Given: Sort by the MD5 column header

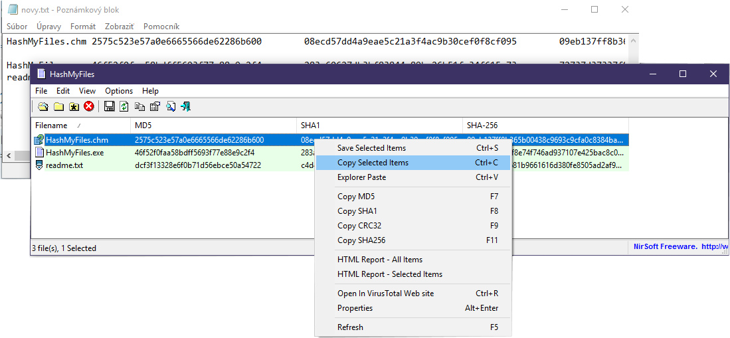Looking at the screenshot, I should coord(214,126).
